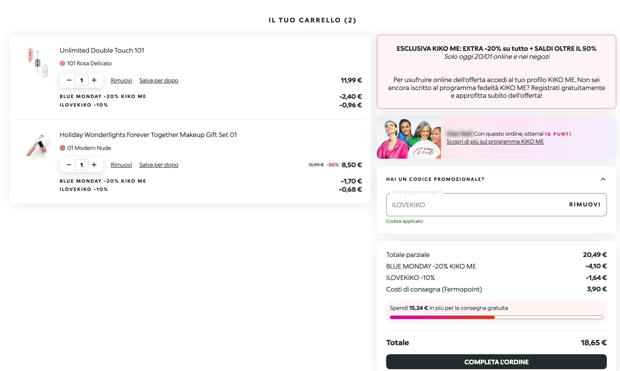Click the KIKO ME banner image
This screenshot has height=371, width=620.
tap(409, 137)
